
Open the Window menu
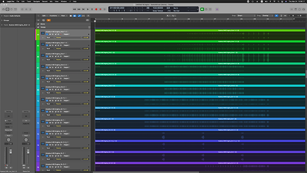(x=64, y=1)
